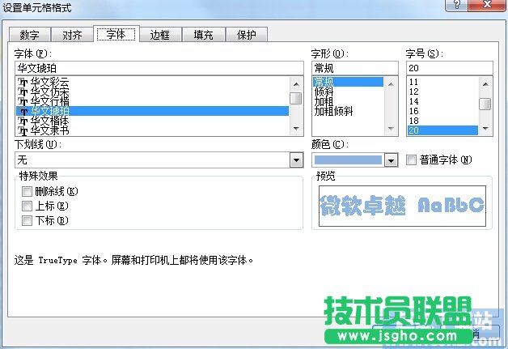Expand the 颜色 color dropdown arrow
508x349 pixels.
392,160
